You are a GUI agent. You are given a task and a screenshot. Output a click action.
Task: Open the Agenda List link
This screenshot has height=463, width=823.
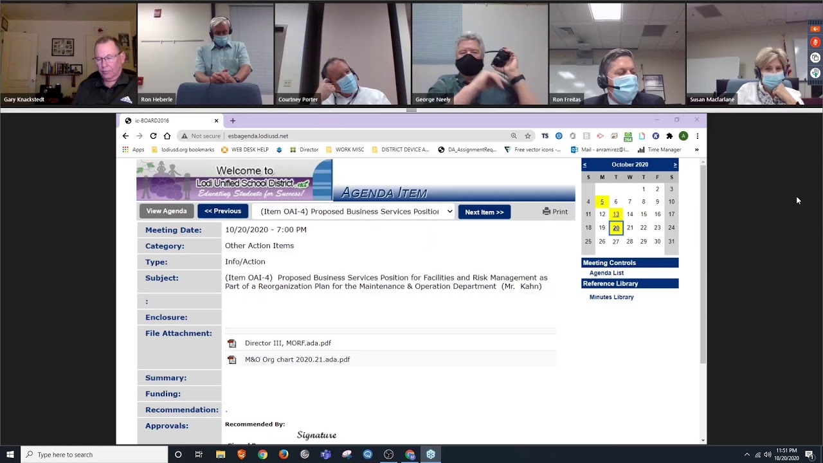coord(606,273)
